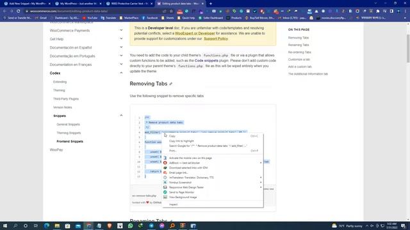Click the Email page link icon
This screenshot has width=410, height=230.
coord(165,172)
